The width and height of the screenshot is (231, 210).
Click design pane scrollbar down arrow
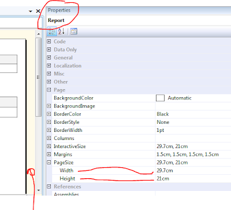click(x=39, y=190)
